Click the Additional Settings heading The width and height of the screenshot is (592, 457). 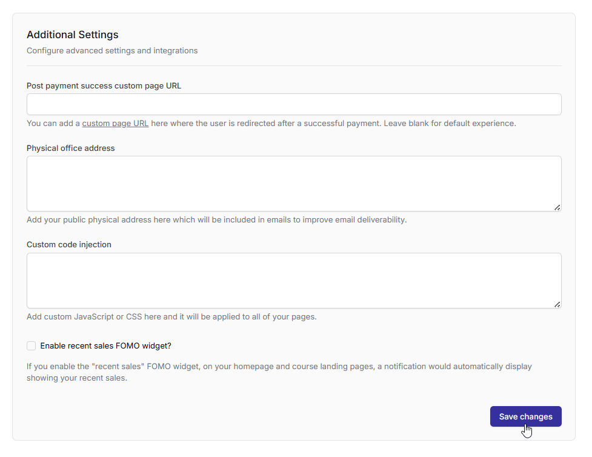point(73,35)
